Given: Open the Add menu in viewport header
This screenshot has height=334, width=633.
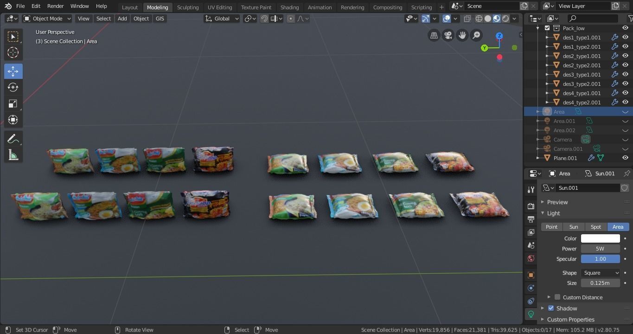Looking at the screenshot, I should tap(122, 19).
